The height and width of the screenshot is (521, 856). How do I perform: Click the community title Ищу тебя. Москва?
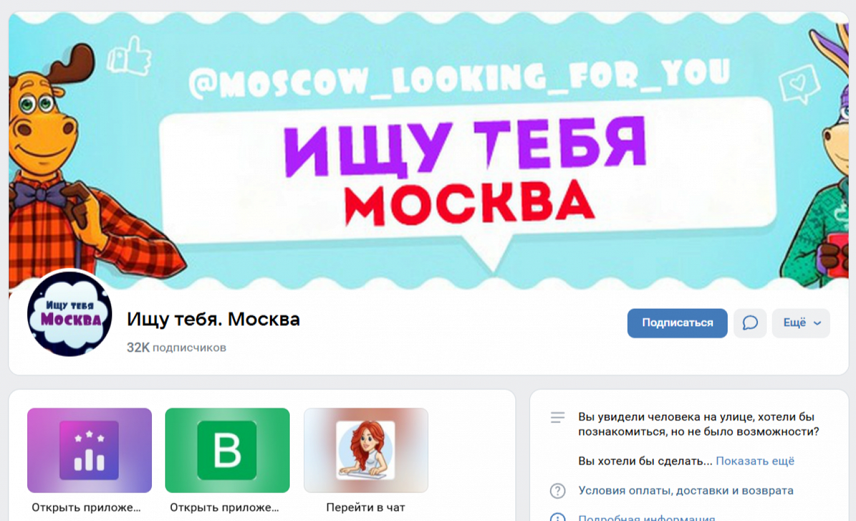tap(213, 319)
